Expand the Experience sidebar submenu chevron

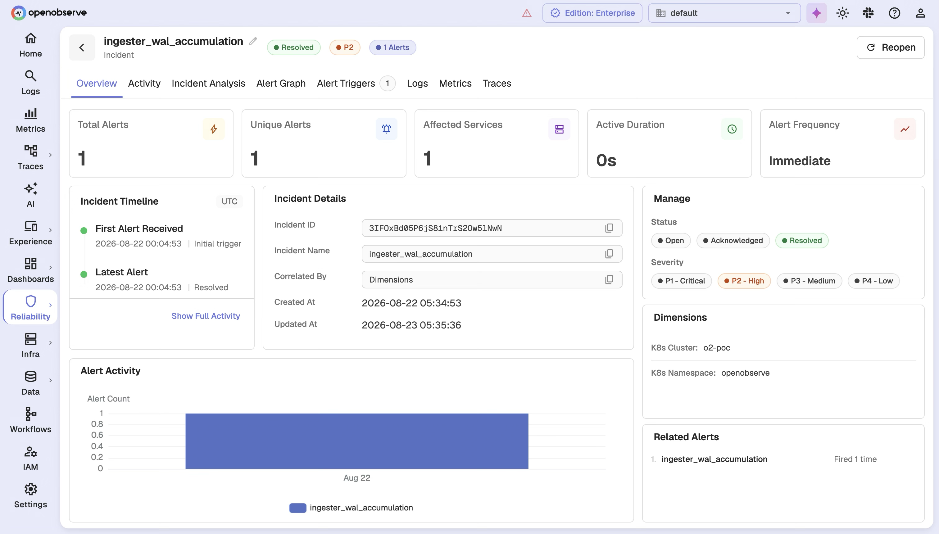pos(50,230)
